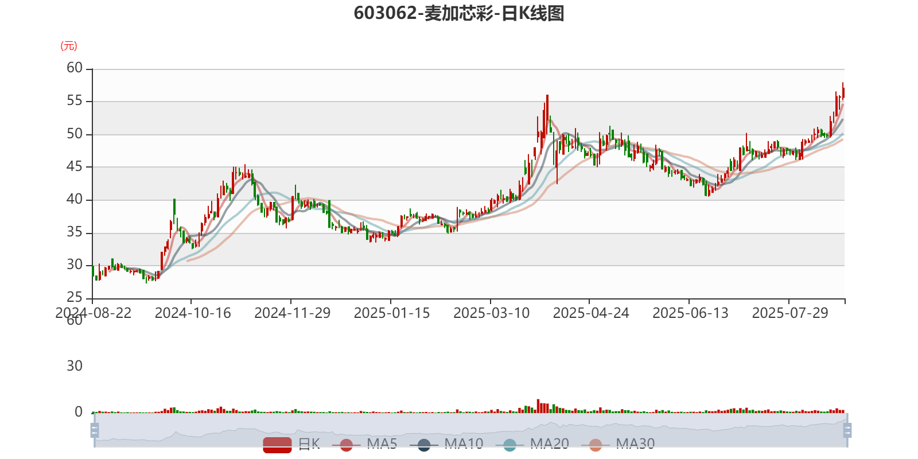Click the 2025-06-13 date axis label
Screen dimensions: 918x459
690,313
